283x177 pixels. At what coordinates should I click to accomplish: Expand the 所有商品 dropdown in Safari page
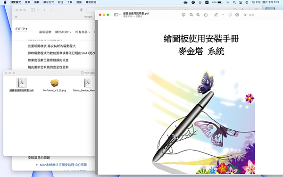click(x=83, y=32)
